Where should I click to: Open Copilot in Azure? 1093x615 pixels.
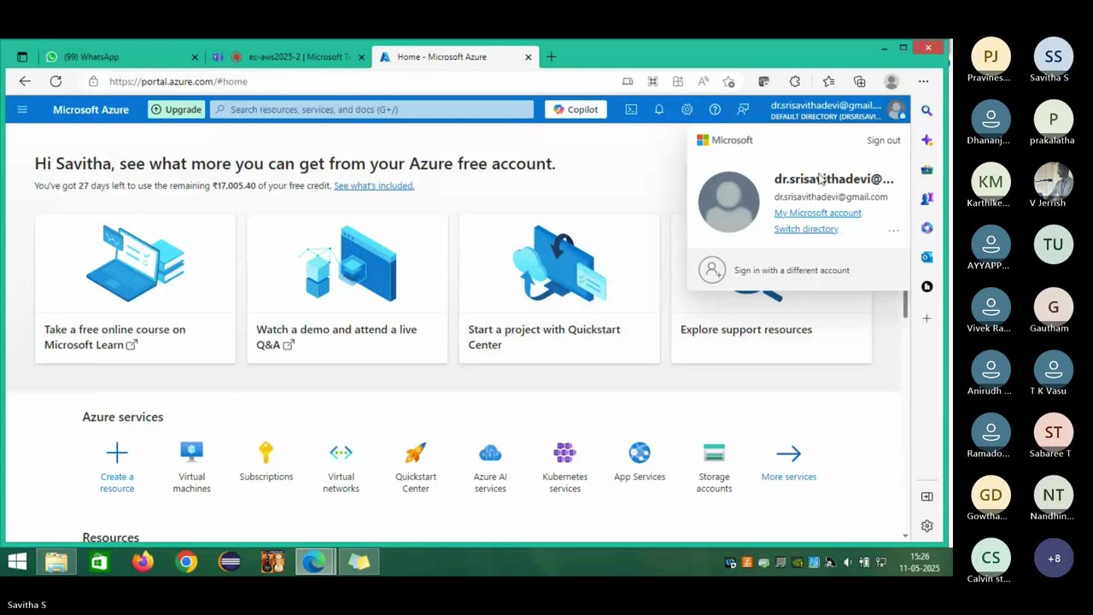coord(576,109)
